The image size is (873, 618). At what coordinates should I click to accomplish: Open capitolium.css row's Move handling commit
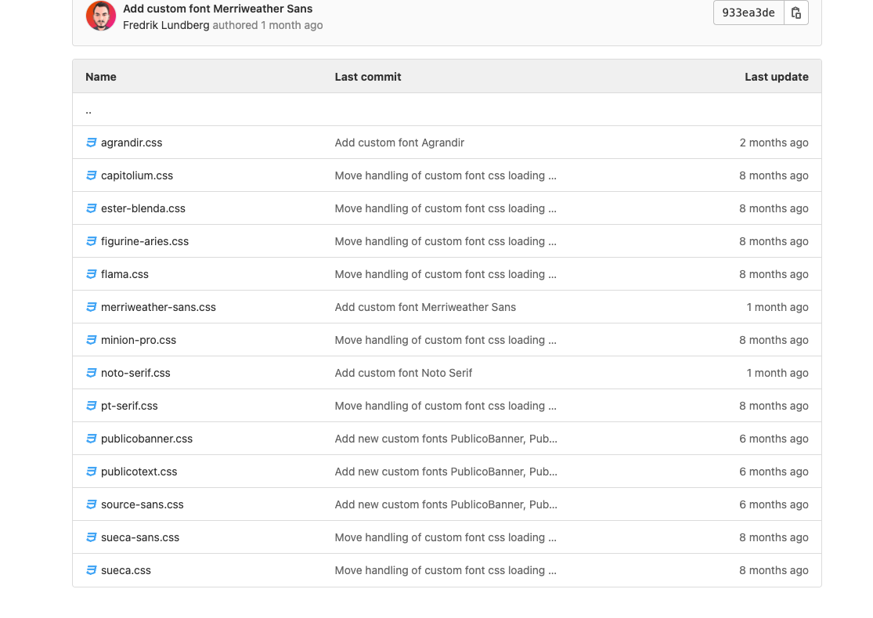[446, 175]
